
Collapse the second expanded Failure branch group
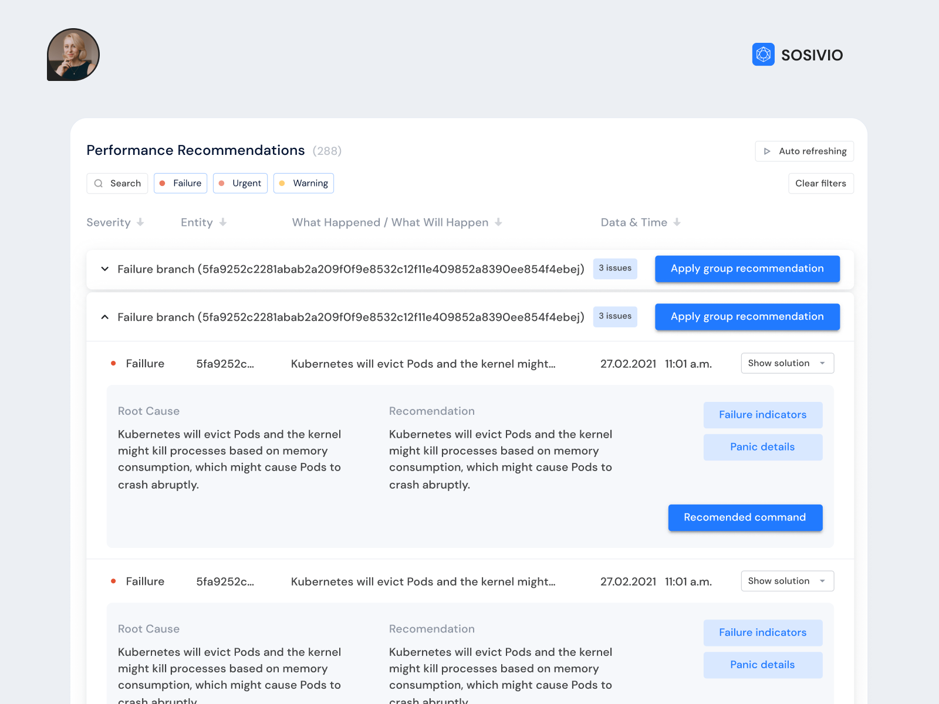(105, 317)
